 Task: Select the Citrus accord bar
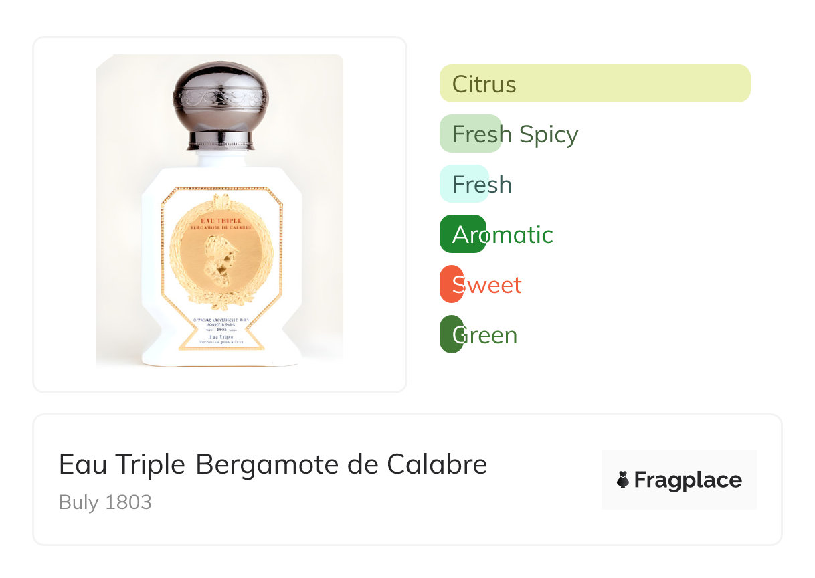pos(594,84)
